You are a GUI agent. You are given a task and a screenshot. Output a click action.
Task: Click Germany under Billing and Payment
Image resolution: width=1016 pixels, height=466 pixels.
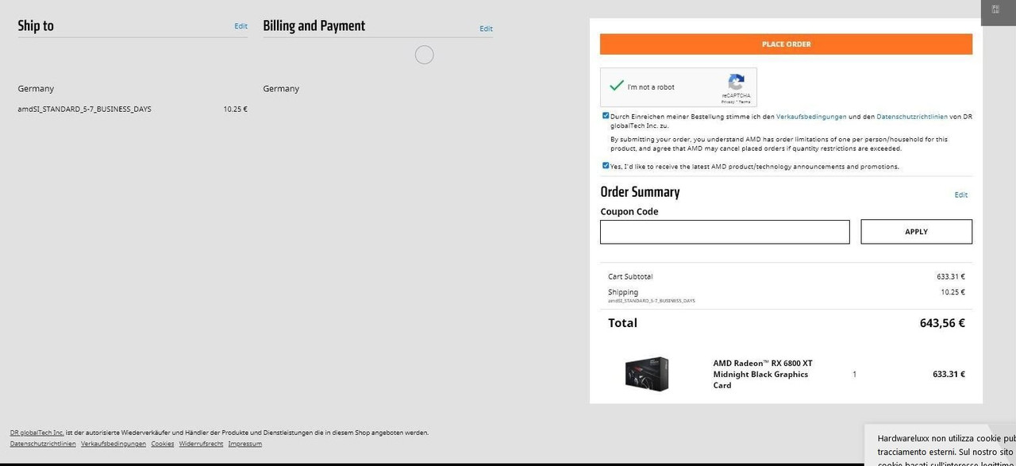pos(281,89)
